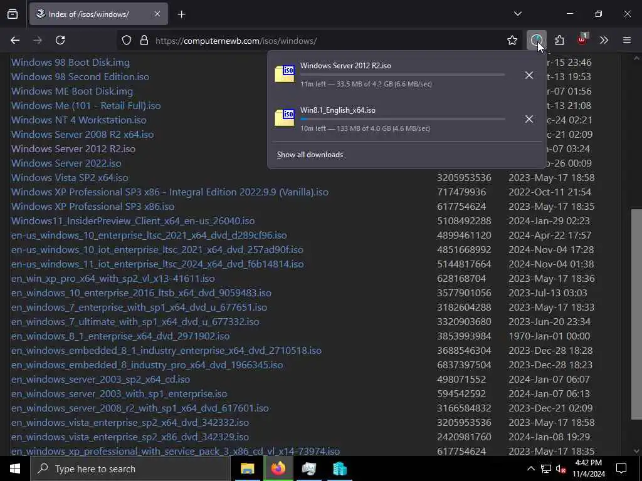Click Windows XP Integral Edition 2022.9.9 (Vanilla).iso
Screen dimensions: 642x481
170,192
